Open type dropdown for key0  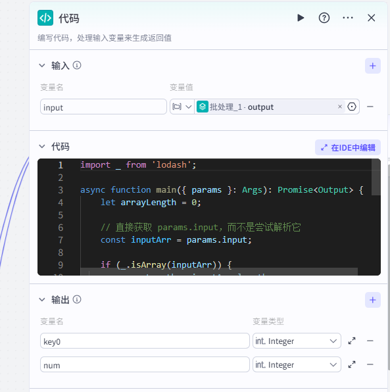(297, 341)
